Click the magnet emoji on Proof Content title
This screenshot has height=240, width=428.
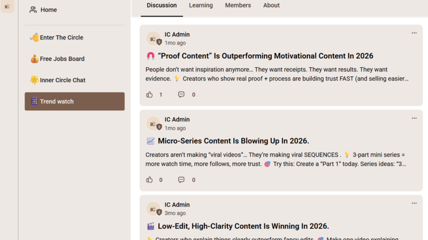[151, 56]
